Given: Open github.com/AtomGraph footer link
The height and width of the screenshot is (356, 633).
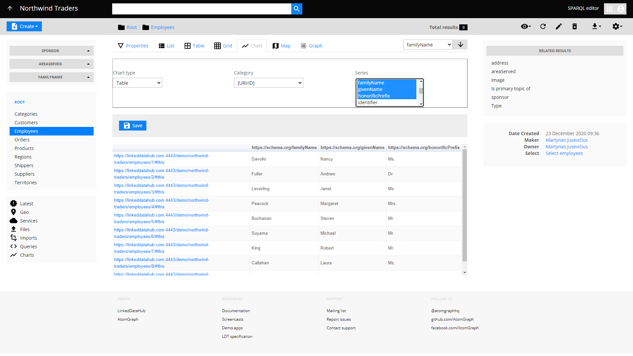Looking at the screenshot, I should coord(452,319).
